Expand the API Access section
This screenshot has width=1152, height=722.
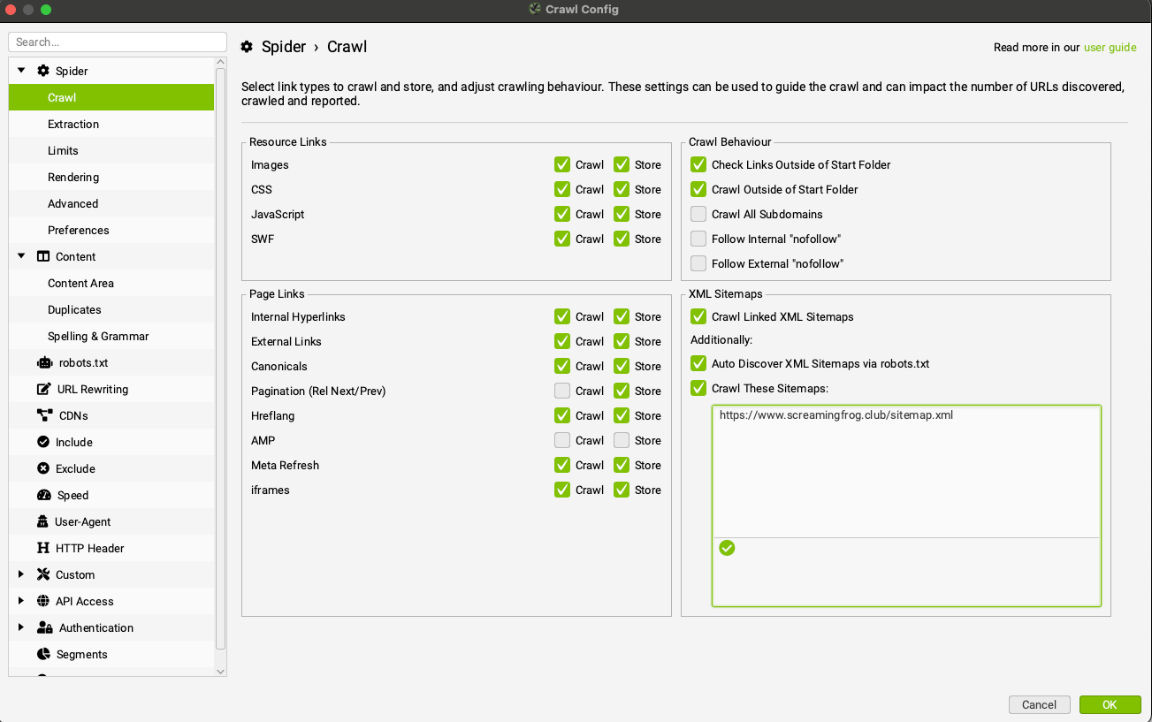point(20,601)
